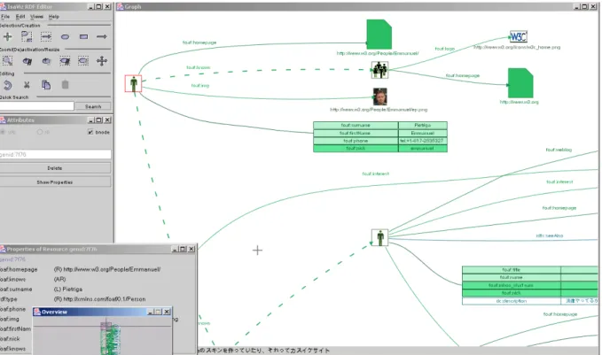
Task: Click the (R) http://www.w3.org/People/Emmanuel/ property value
Action: pyautogui.click(x=107, y=269)
